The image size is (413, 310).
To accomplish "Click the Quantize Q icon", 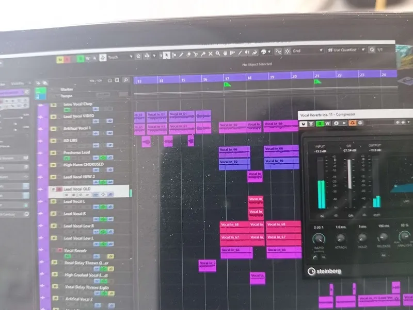I will click(372, 49).
